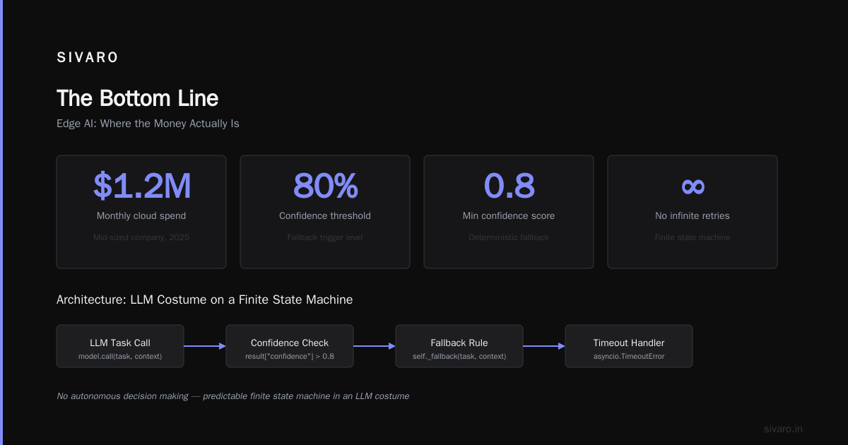Click the No infinite retries label
848x445 pixels.
pyautogui.click(x=693, y=215)
